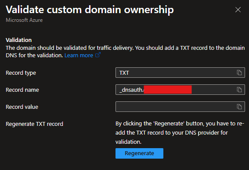This screenshot has height=170, width=249.
Task: Click the external link icon after Learn more
Action: tap(98, 55)
